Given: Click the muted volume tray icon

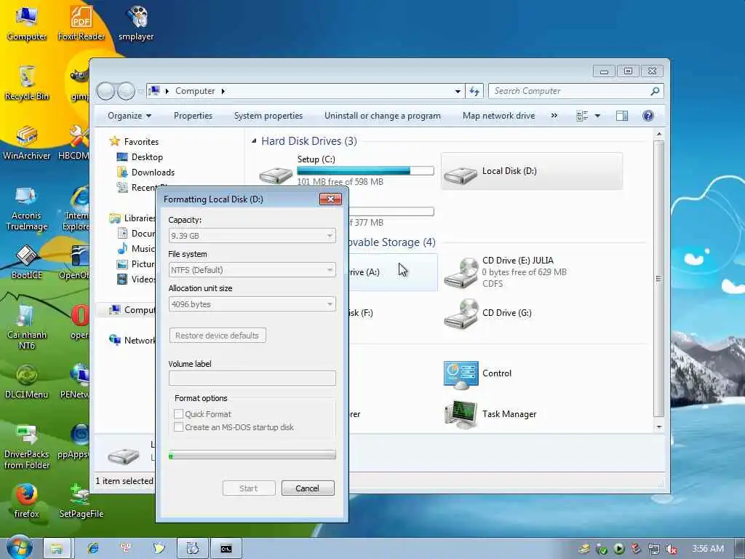Looking at the screenshot, I should point(672,549).
